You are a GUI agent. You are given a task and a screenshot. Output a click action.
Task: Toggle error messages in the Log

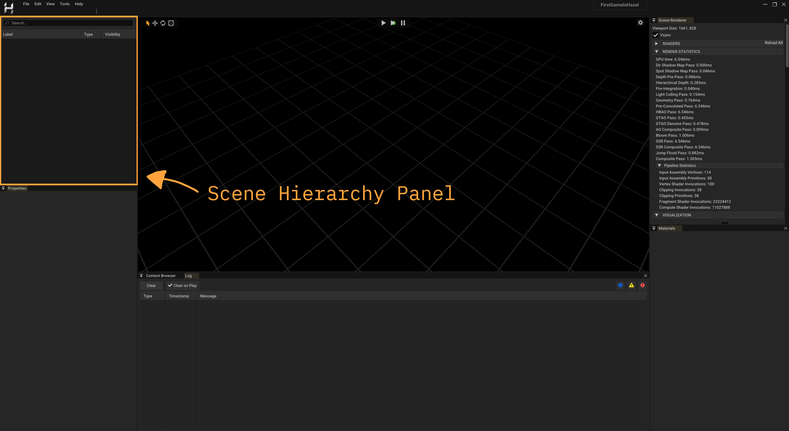[642, 285]
